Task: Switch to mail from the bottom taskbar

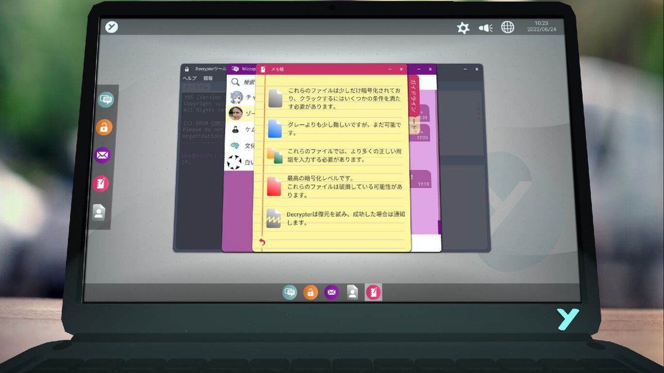Action: pyautogui.click(x=332, y=292)
